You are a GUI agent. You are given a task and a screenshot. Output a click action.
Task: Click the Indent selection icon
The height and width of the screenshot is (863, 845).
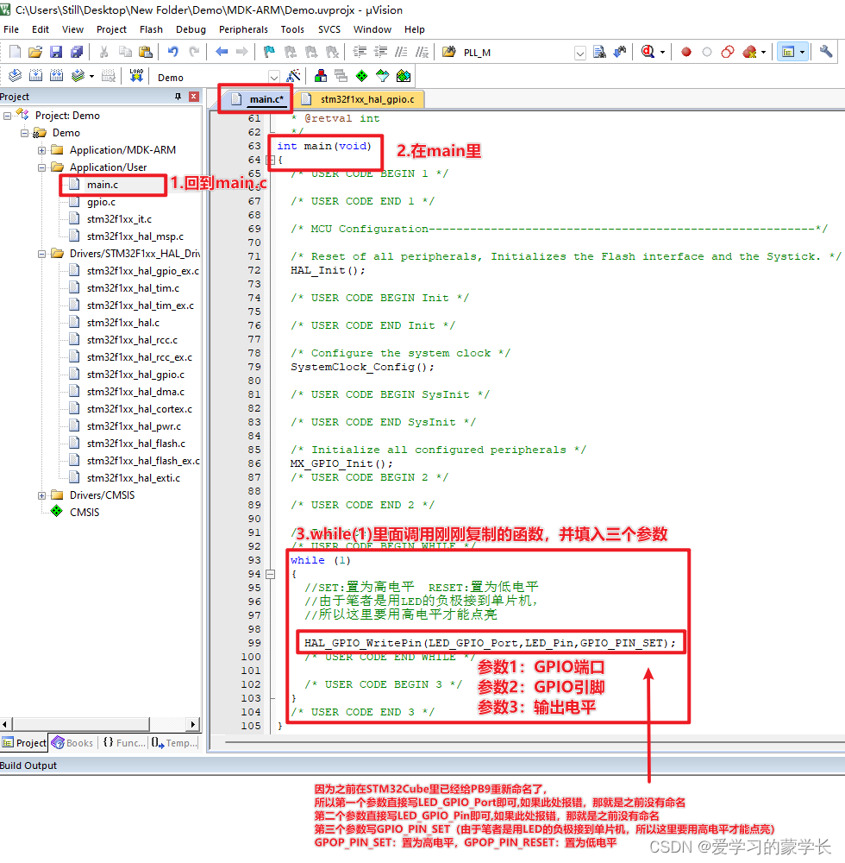[x=360, y=52]
